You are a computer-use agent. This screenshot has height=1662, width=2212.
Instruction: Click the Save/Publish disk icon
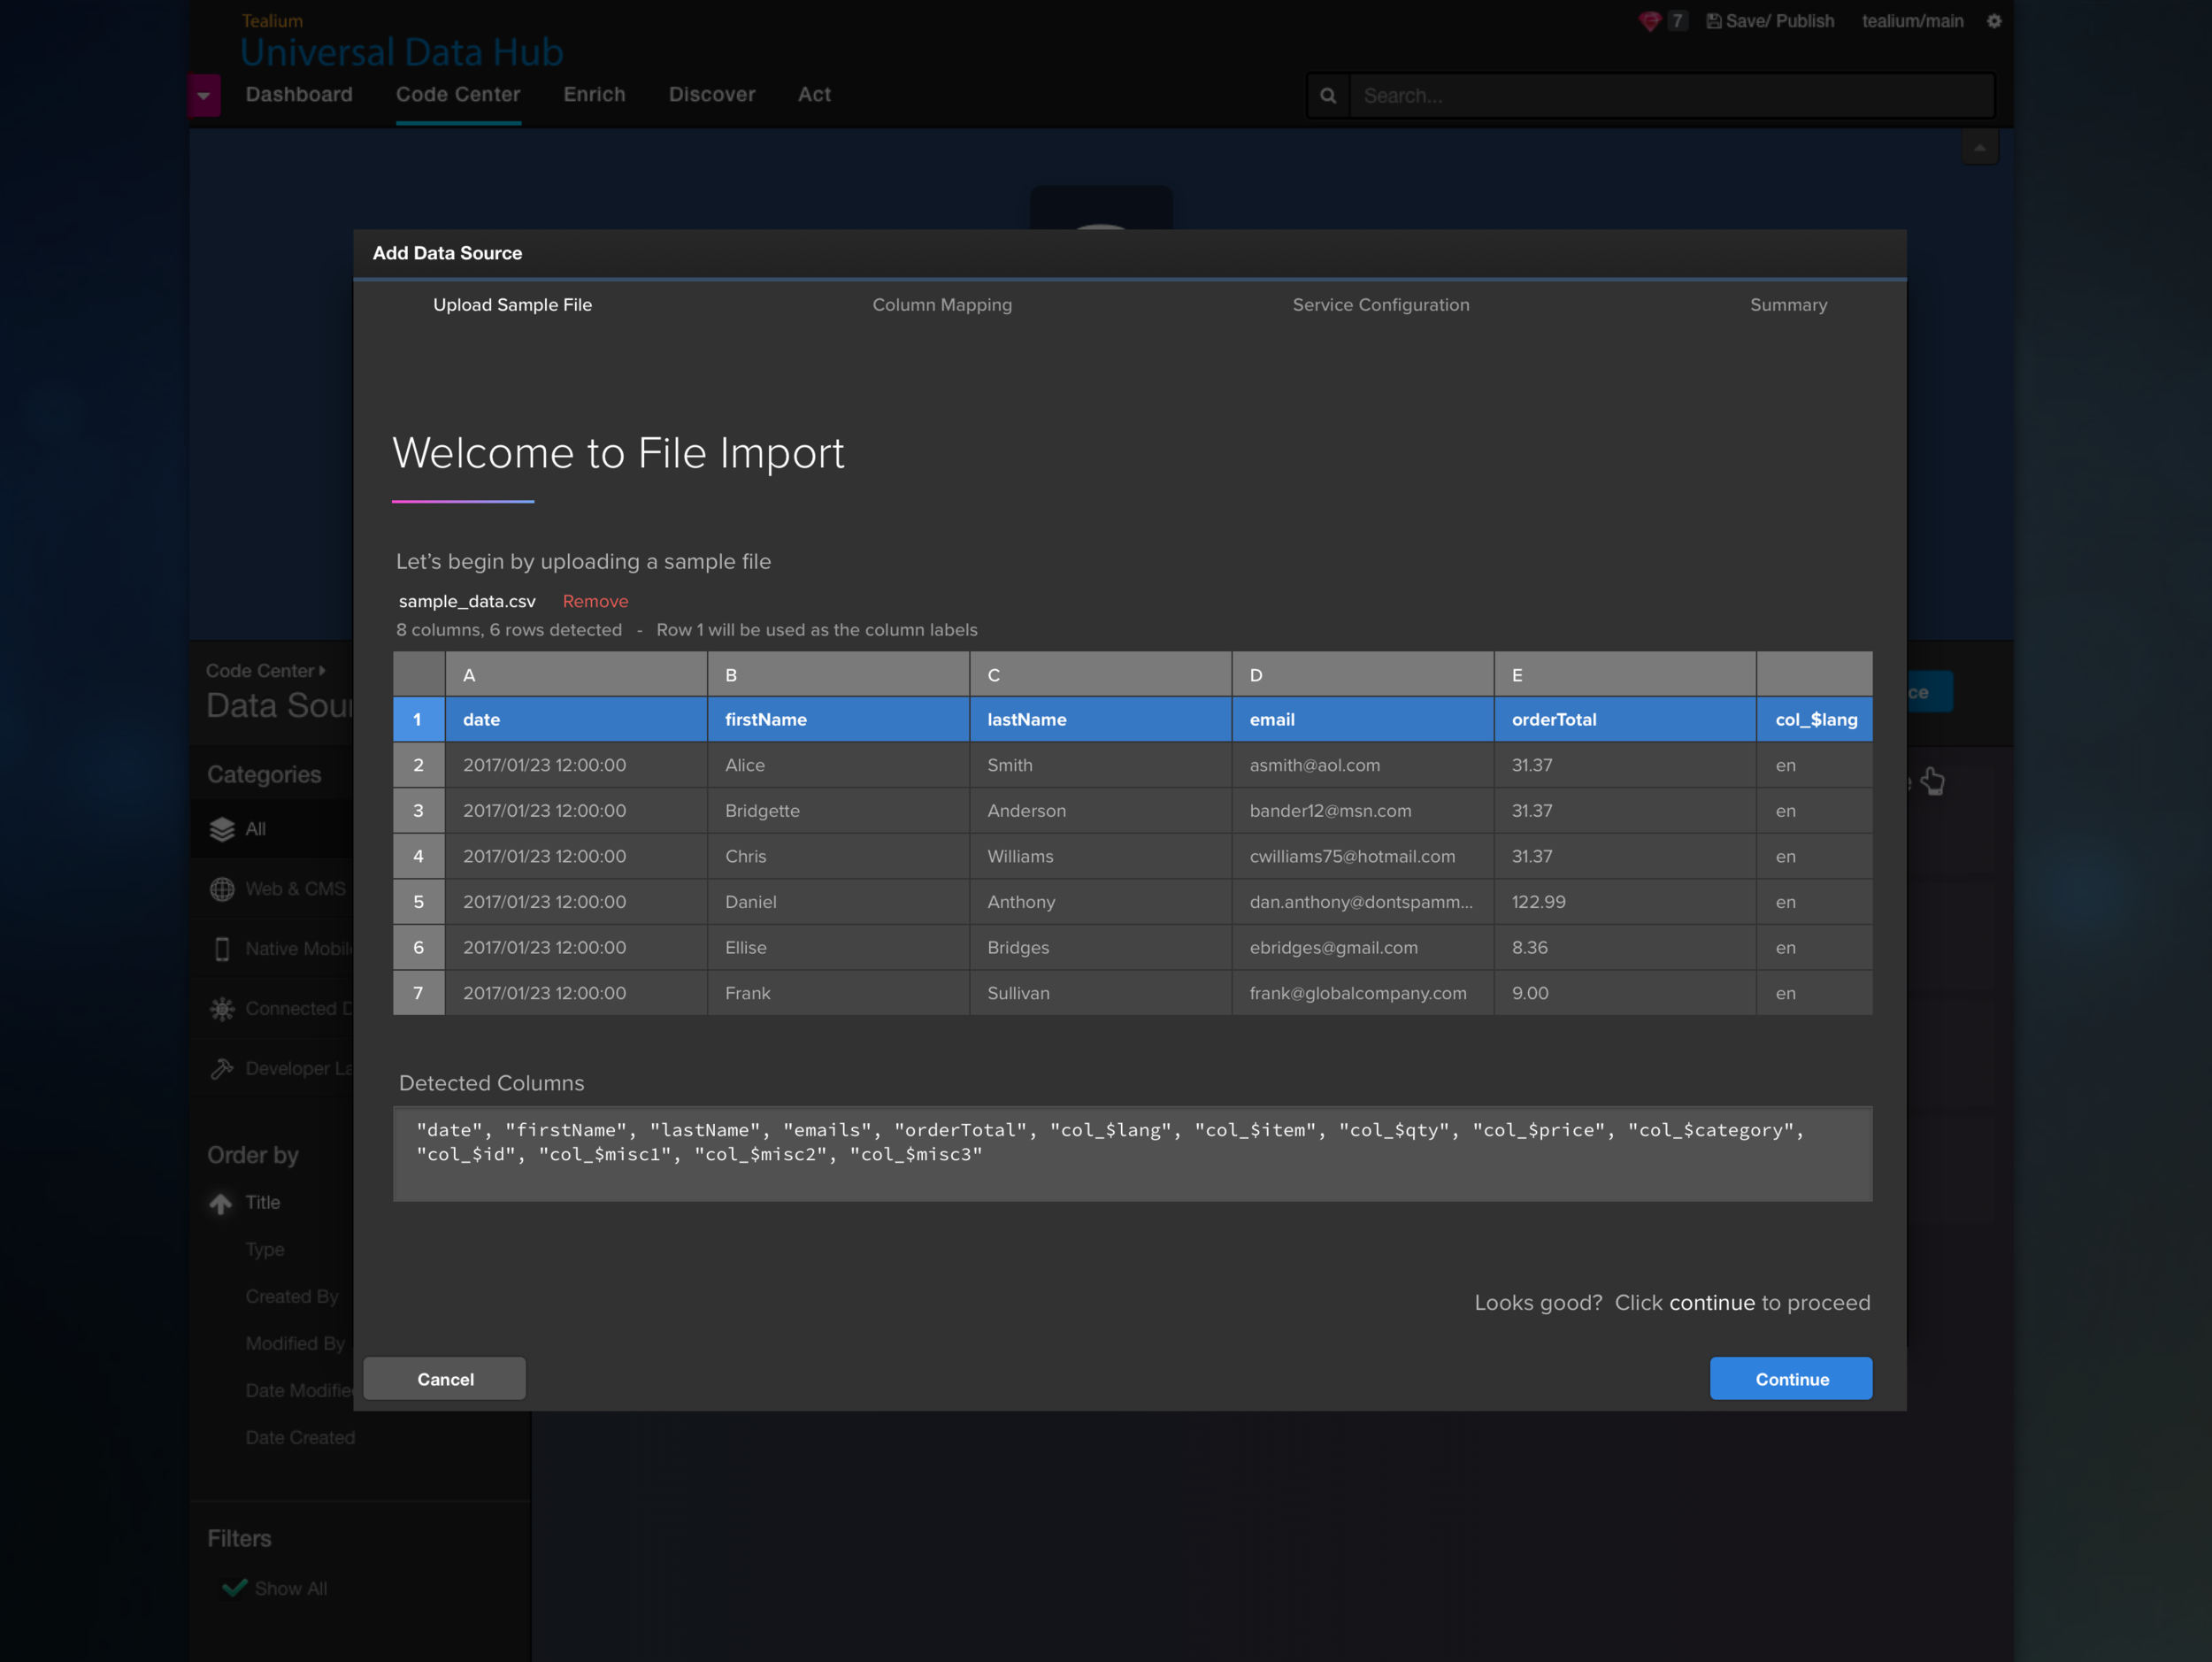1713,21
